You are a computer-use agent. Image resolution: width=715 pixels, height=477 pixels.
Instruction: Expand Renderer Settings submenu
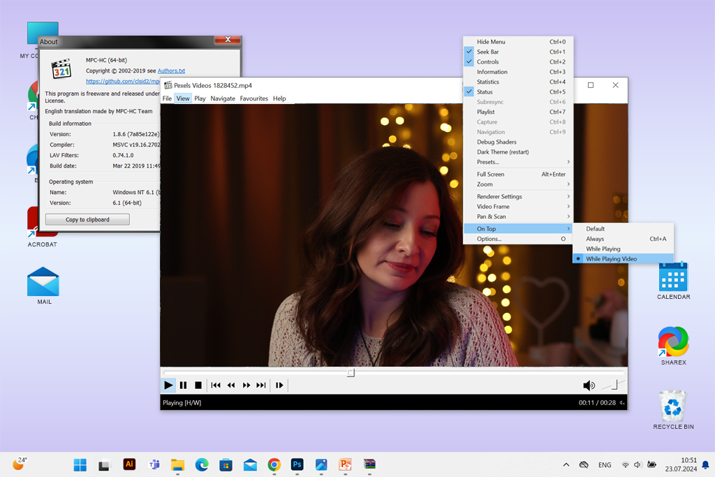[518, 196]
